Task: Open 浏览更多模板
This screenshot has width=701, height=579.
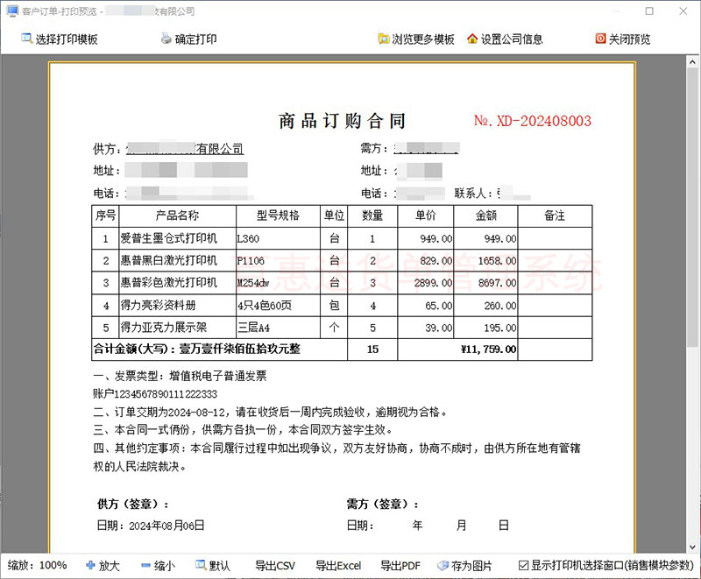Action: pyautogui.click(x=416, y=39)
